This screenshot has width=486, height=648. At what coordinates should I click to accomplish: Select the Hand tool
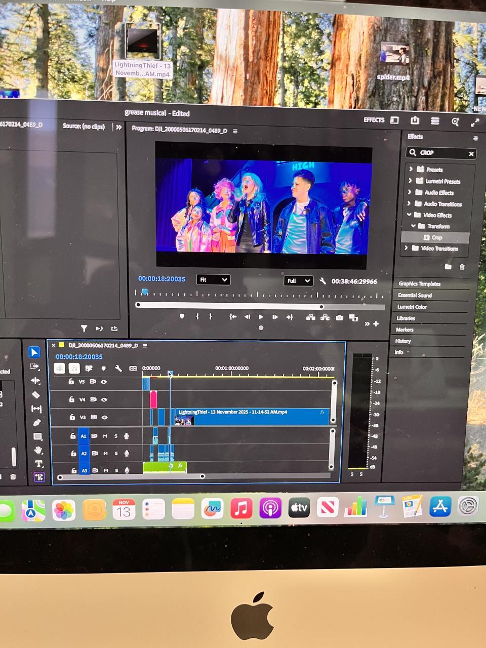[38, 450]
